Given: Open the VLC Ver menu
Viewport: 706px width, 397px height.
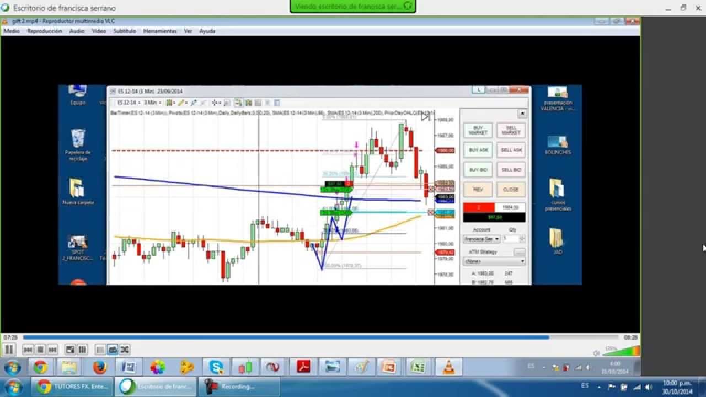Looking at the screenshot, I should click(x=188, y=31).
